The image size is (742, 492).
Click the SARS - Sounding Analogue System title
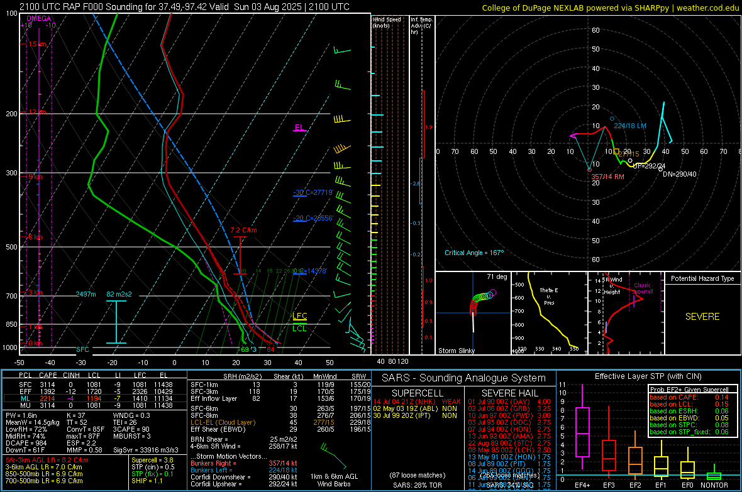click(x=464, y=378)
